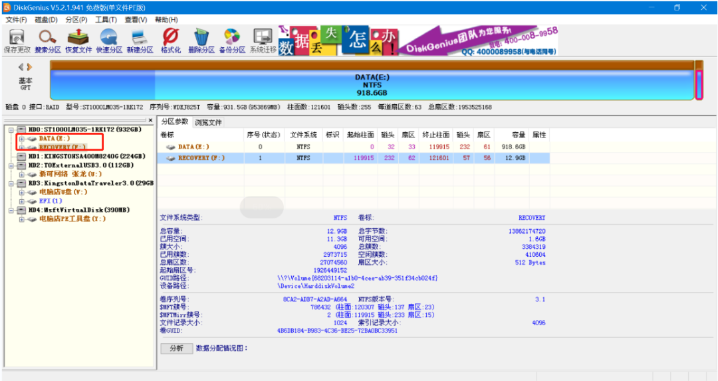Viewport: 718px width, 381px height.
Task: Click the drive icon in the DATA(E:) table row
Action: (x=170, y=147)
